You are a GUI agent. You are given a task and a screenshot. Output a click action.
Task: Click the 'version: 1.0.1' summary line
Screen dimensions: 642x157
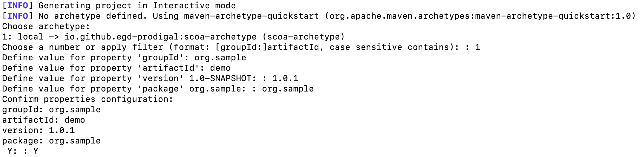click(38, 130)
